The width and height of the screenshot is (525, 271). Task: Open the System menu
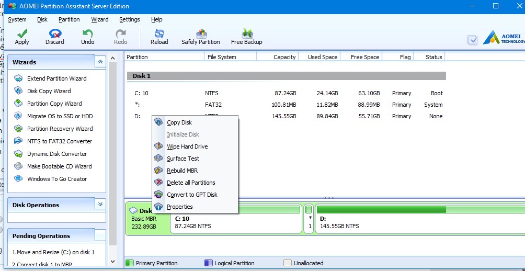(17, 19)
